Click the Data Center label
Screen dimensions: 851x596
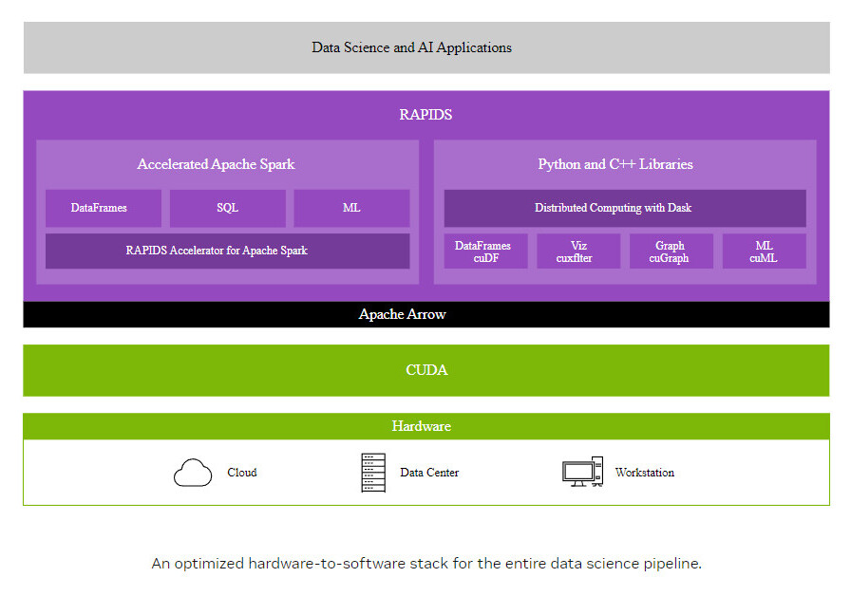pyautogui.click(x=429, y=473)
